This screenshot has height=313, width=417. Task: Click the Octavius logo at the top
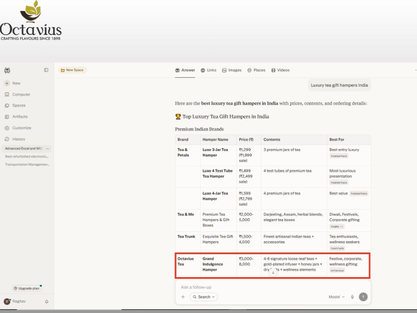coord(31,21)
